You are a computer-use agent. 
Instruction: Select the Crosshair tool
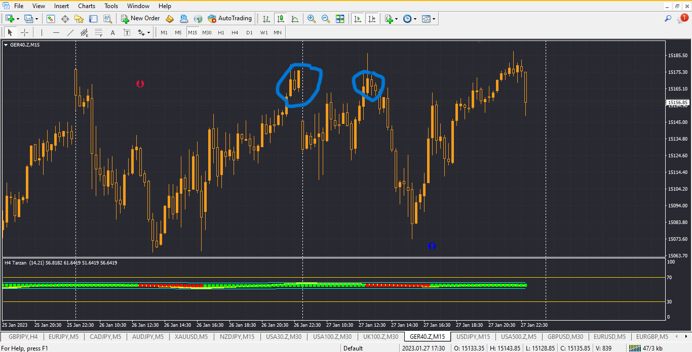[24, 32]
